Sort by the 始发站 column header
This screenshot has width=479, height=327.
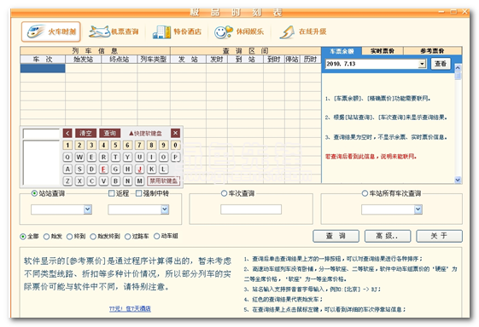(x=84, y=59)
